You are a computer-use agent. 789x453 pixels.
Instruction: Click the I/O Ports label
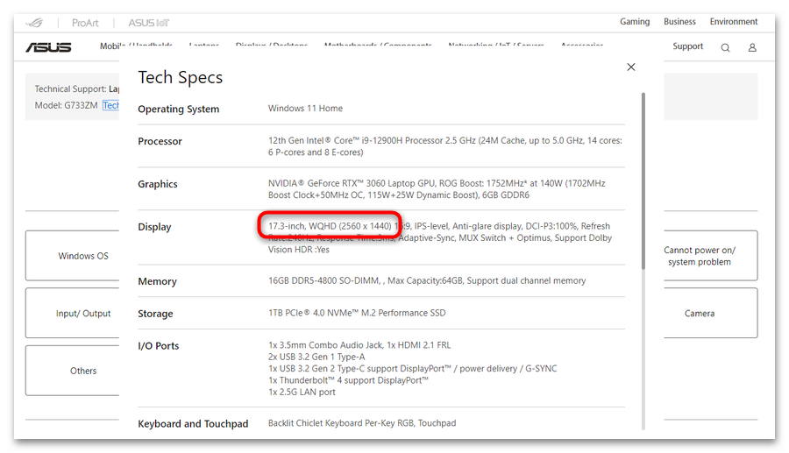coord(159,346)
